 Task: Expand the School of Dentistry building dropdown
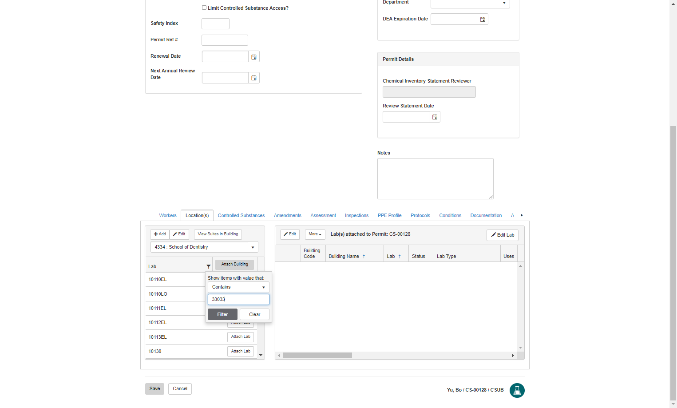point(204,247)
